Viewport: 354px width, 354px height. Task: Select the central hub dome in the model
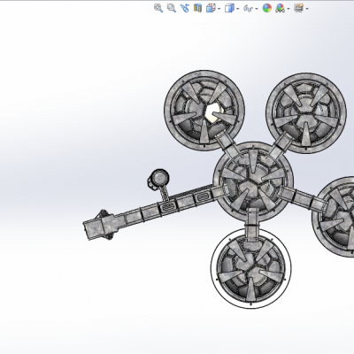pos(253,181)
